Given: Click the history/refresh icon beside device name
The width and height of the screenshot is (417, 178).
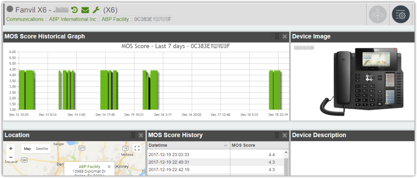Looking at the screenshot, I should 74,10.
